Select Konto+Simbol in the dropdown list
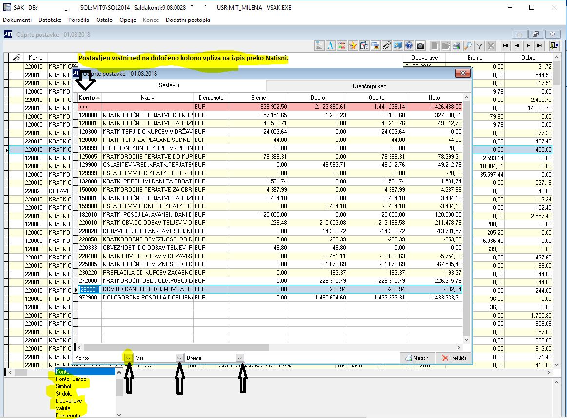The width and height of the screenshot is (567, 419). [x=72, y=379]
